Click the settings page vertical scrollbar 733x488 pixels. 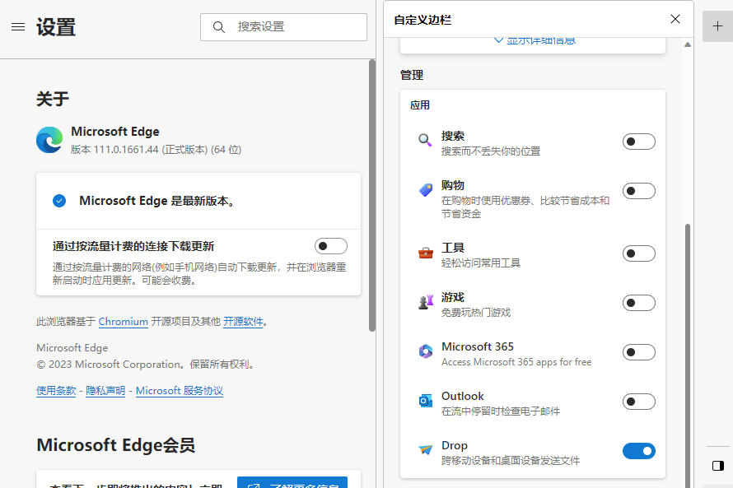point(372,196)
